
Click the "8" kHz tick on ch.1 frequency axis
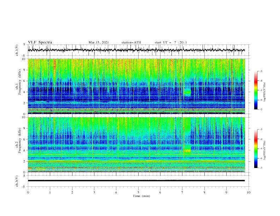tap(25, 70)
